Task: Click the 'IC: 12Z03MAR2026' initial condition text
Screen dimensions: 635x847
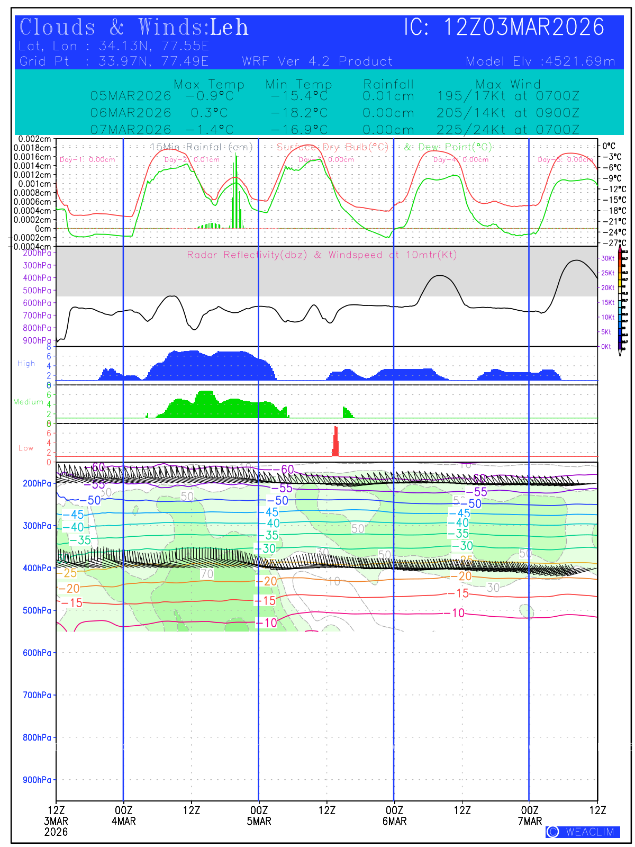Action: [504, 28]
